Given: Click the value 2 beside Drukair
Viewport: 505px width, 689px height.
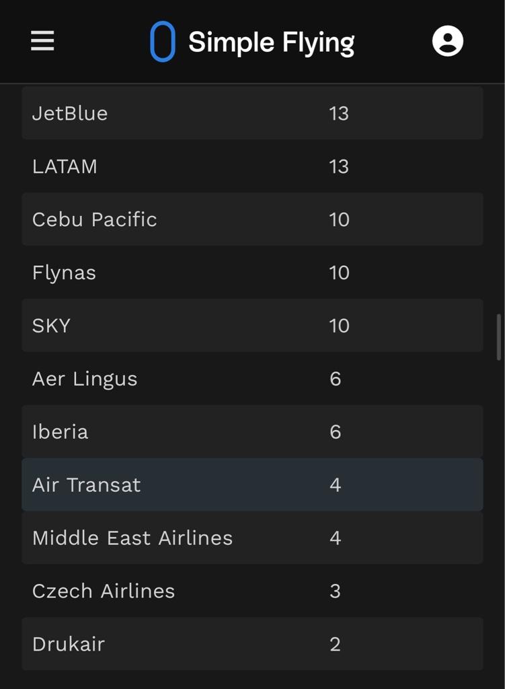Looking at the screenshot, I should [x=335, y=645].
